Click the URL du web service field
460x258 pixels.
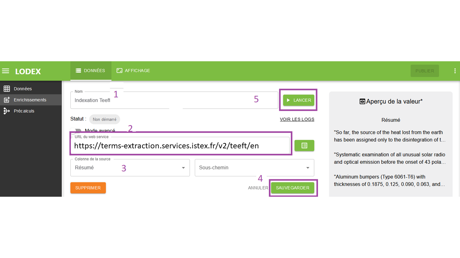click(180, 146)
